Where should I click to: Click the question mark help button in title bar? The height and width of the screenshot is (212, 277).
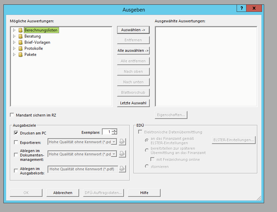click(241, 8)
